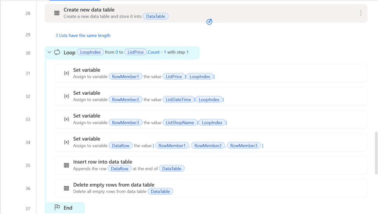Collapse the Loop block with the chevron
Viewport: 378px width, 214px height.
50,52
